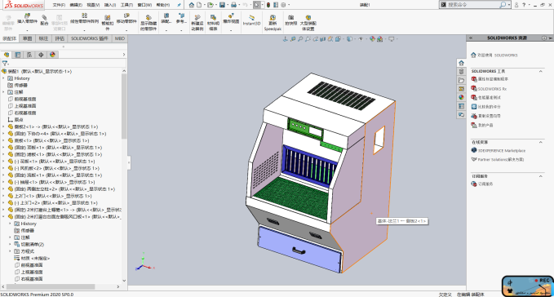The image size is (554, 297).
Task: Open dropdown arrow next to select cursor
Action: [x=262, y=5]
